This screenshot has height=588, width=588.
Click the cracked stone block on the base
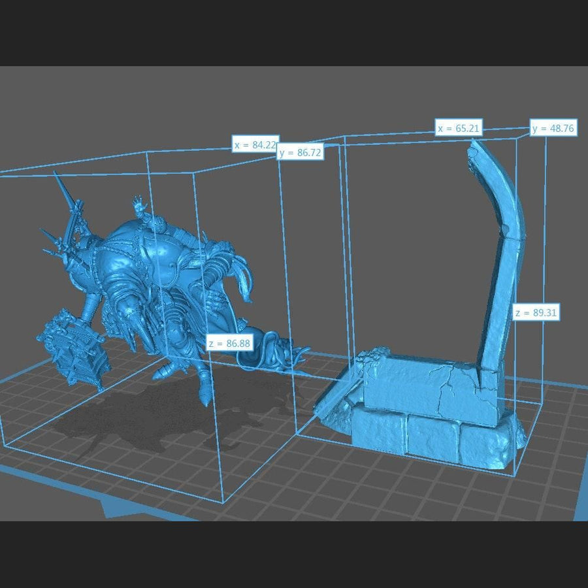click(x=425, y=385)
